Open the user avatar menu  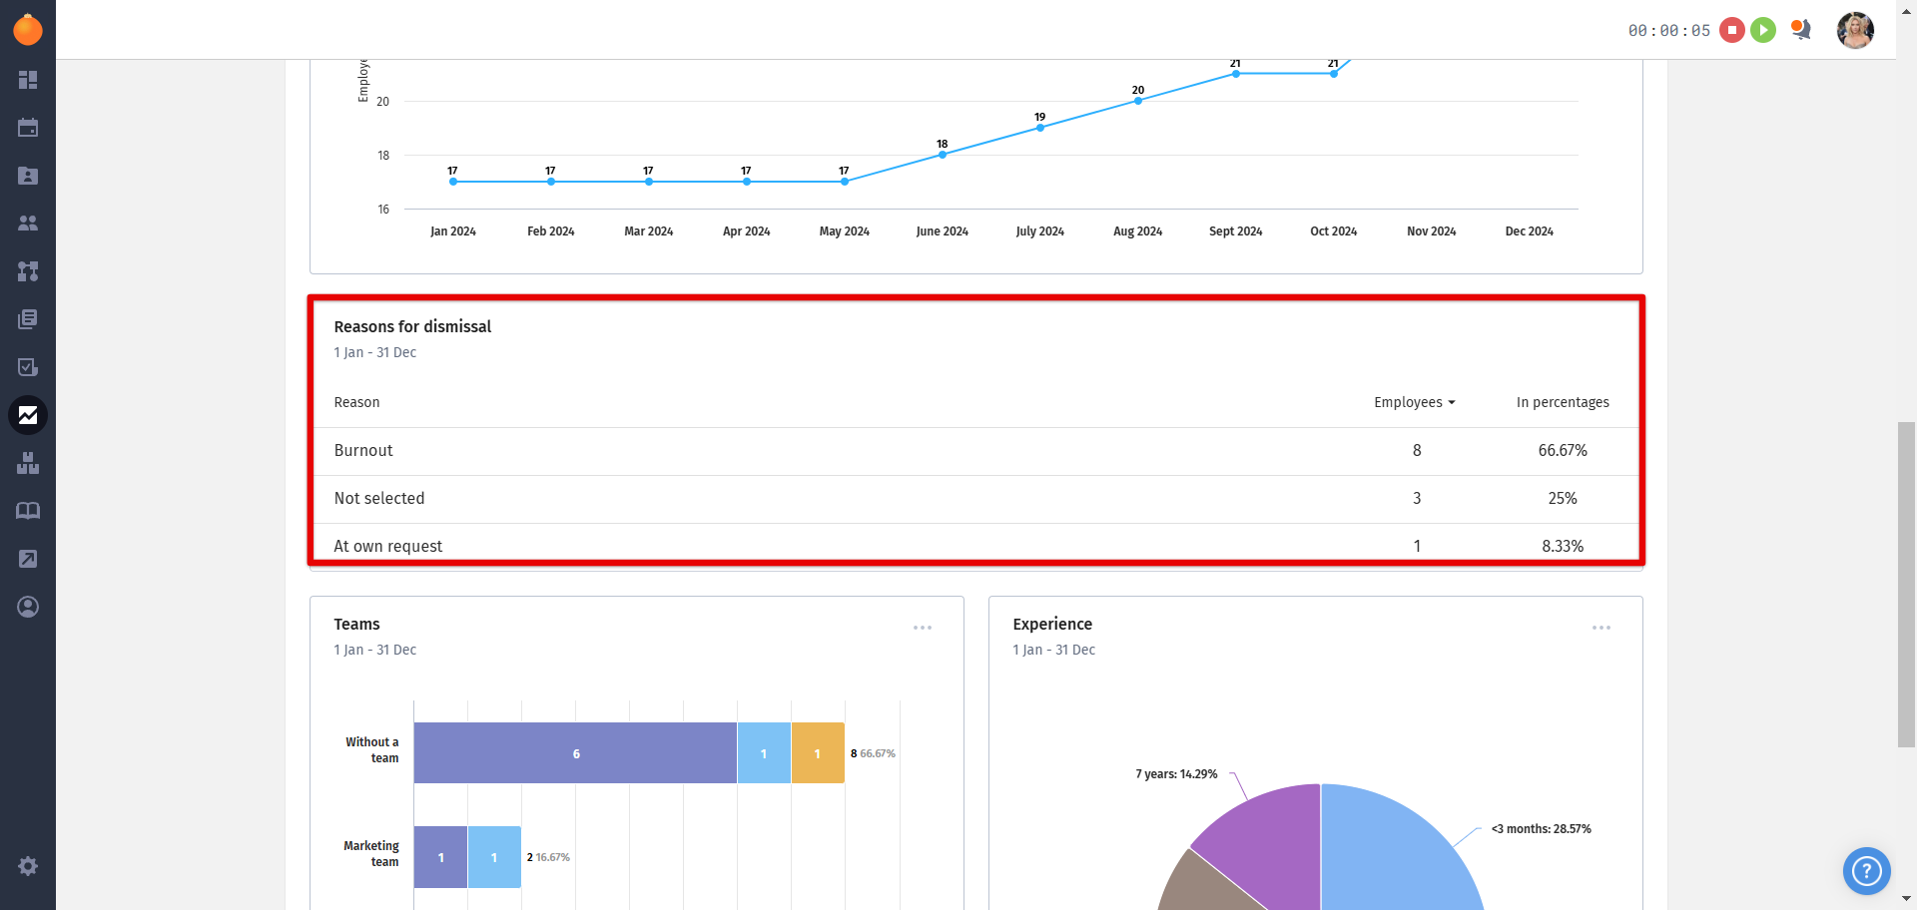(x=1855, y=30)
